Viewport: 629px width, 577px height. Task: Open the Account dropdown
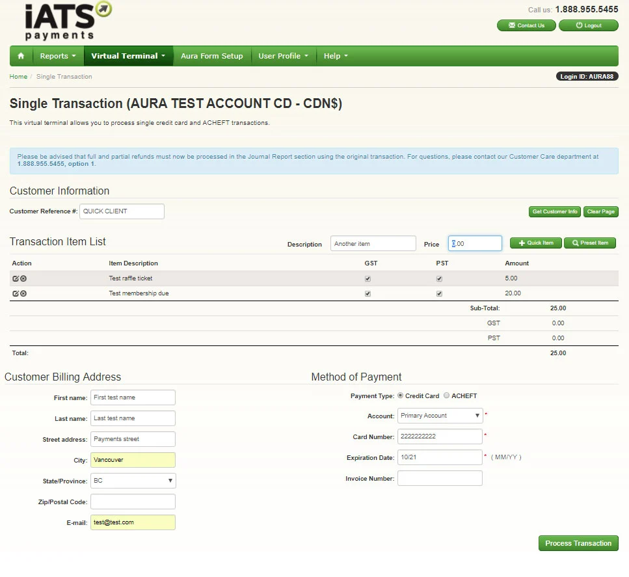pos(440,416)
